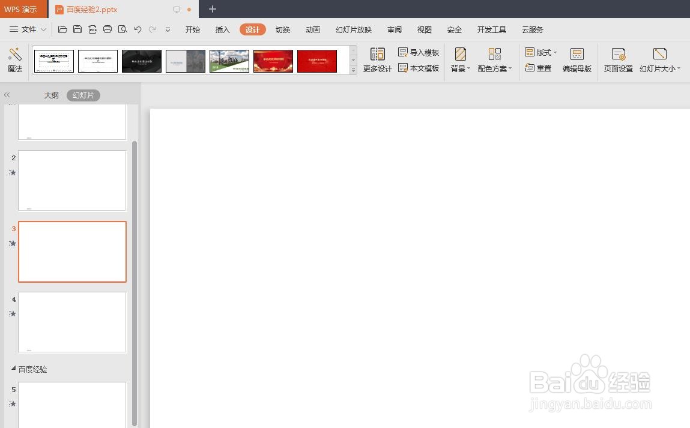The image size is (690, 428).
Task: Expand the arrow next to 文件
Action: coord(44,29)
